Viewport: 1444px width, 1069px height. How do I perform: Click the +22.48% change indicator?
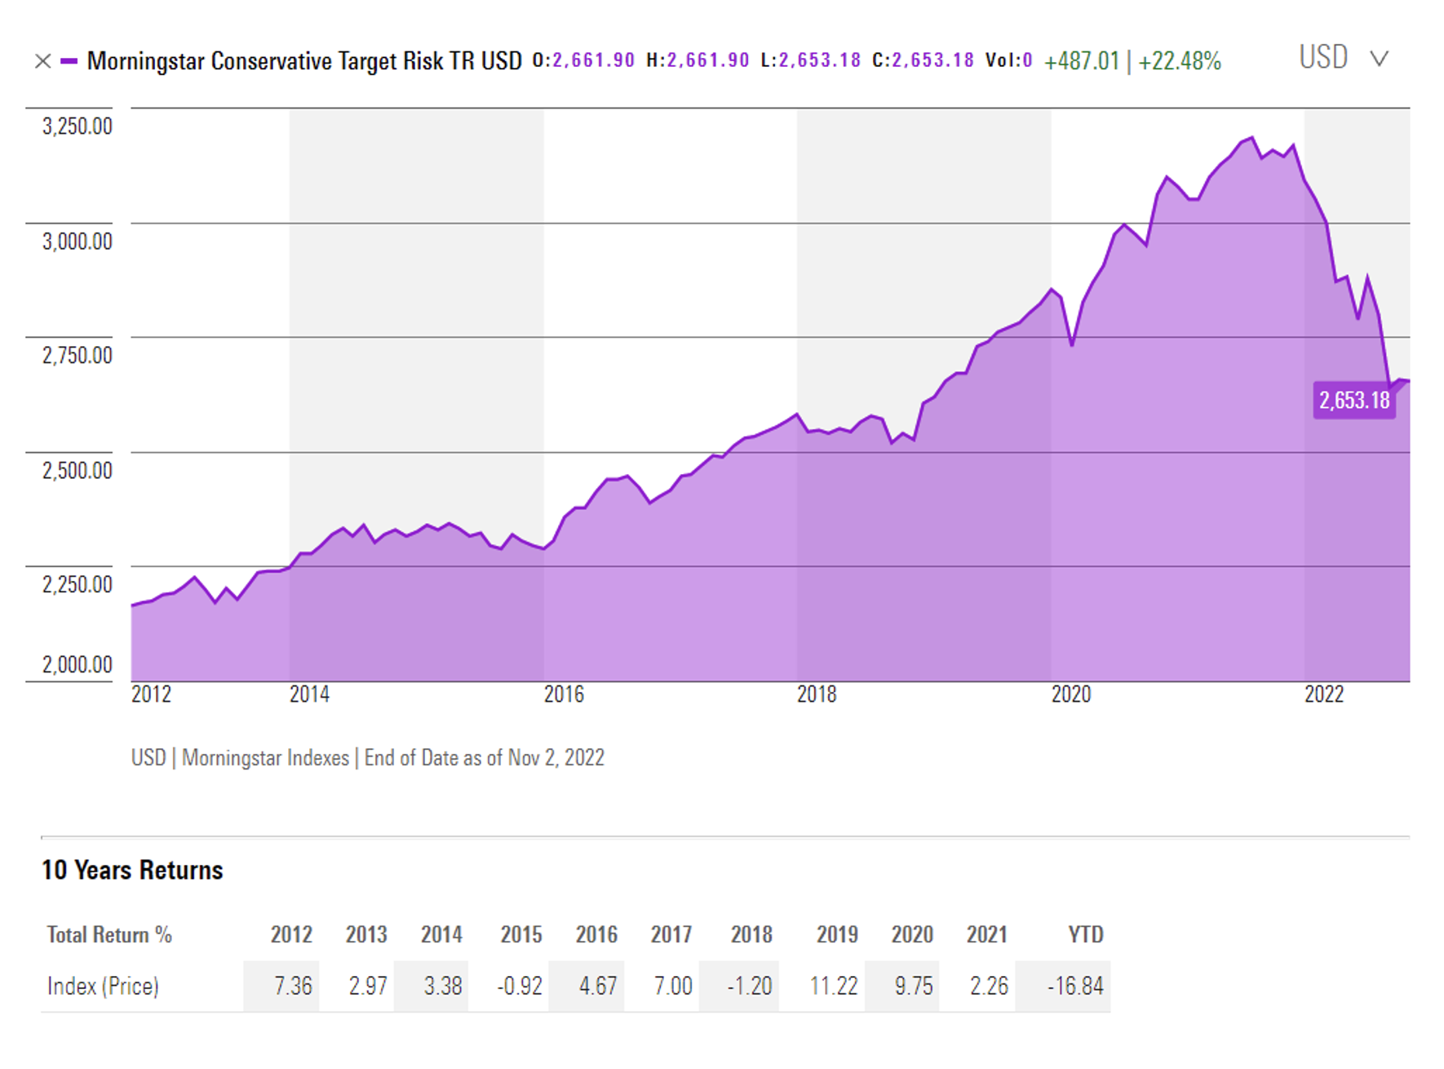pos(1179,61)
